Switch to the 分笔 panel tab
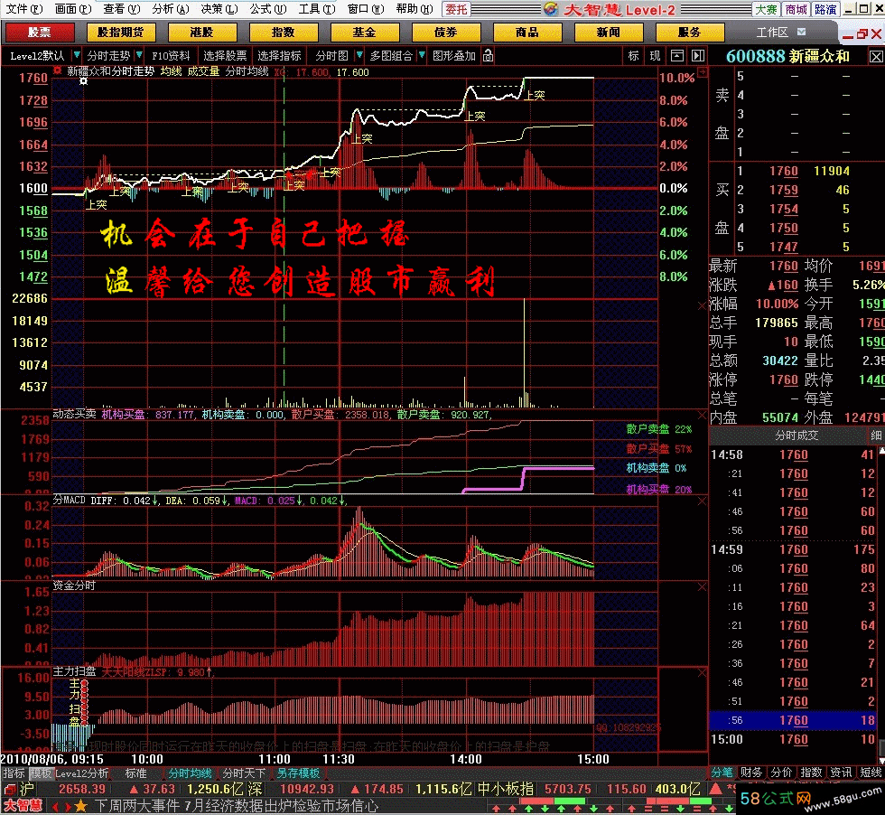 click(x=722, y=772)
